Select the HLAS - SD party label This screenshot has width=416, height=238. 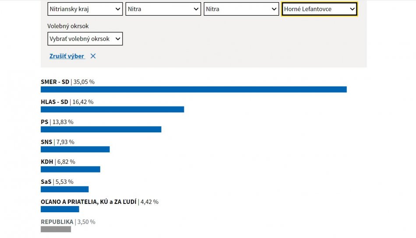pos(54,102)
